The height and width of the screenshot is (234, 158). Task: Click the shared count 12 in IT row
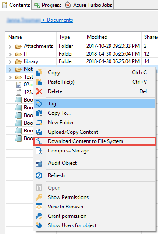[x=146, y=54]
